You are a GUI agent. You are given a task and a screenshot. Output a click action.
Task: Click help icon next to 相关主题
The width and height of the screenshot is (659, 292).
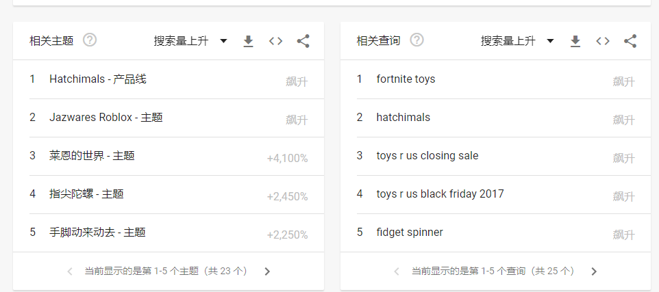point(90,40)
